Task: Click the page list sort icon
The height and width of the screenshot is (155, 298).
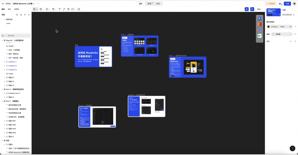Action: point(21,15)
